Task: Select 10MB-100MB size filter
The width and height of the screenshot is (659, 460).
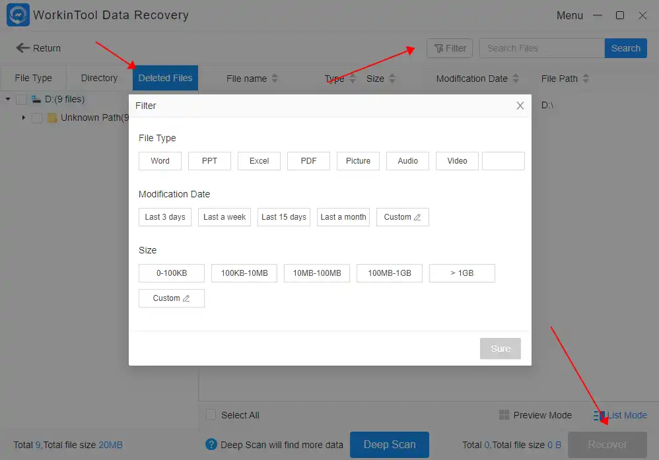Action: click(x=317, y=273)
